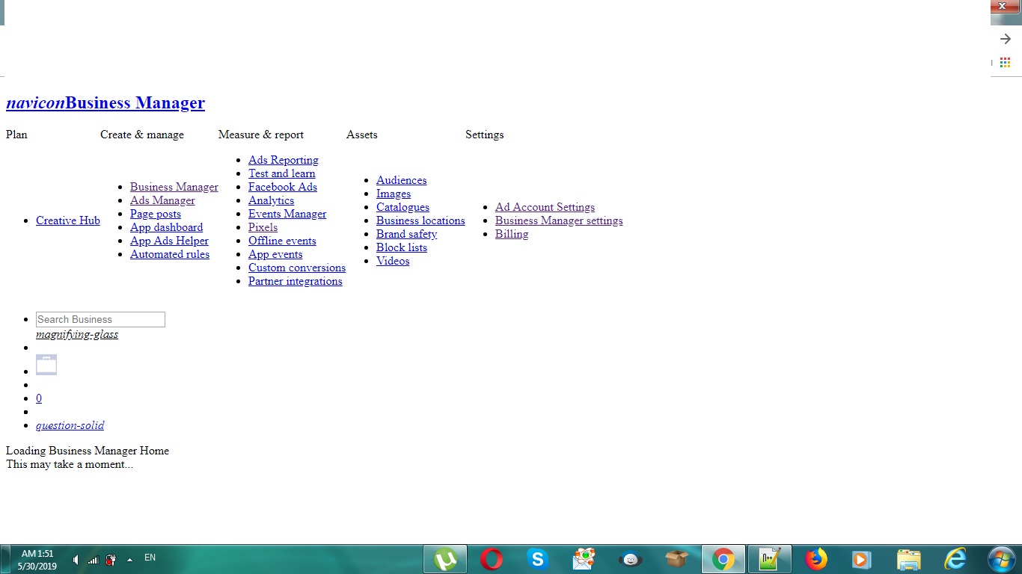Click the volume speaker tray icon
Viewport: 1022px width, 574px height.
[x=76, y=559]
